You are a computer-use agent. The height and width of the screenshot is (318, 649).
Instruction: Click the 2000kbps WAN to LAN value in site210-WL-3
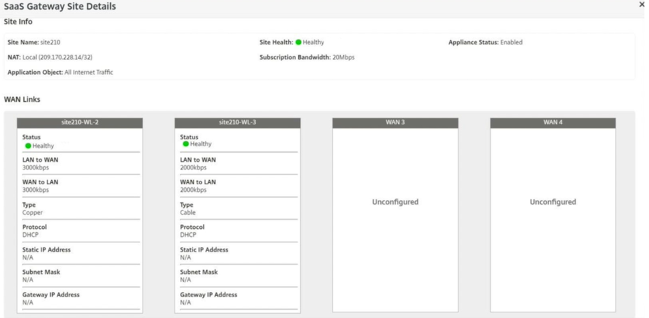(x=193, y=190)
